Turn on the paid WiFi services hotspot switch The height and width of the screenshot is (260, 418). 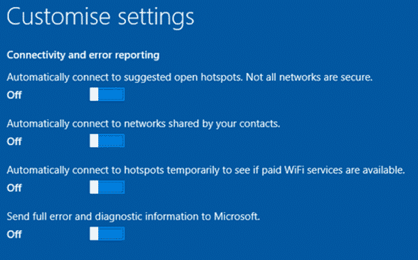coord(107,188)
